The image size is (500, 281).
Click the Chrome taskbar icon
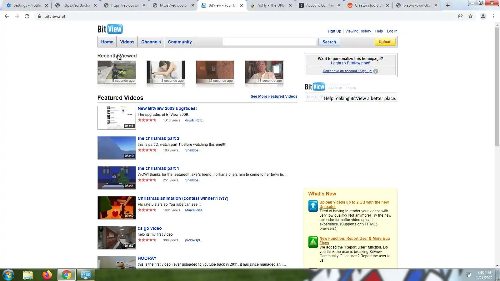(66, 275)
